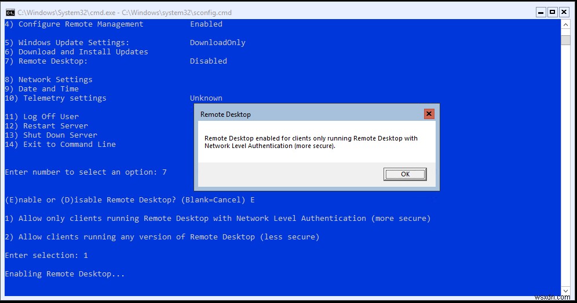Click the Remote Desktop dialog title
This screenshot has width=577, height=303.
pyautogui.click(x=225, y=114)
